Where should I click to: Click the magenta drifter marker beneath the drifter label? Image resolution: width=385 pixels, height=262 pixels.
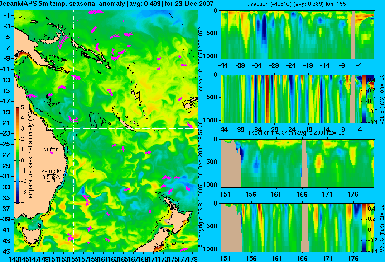click(x=51, y=153)
